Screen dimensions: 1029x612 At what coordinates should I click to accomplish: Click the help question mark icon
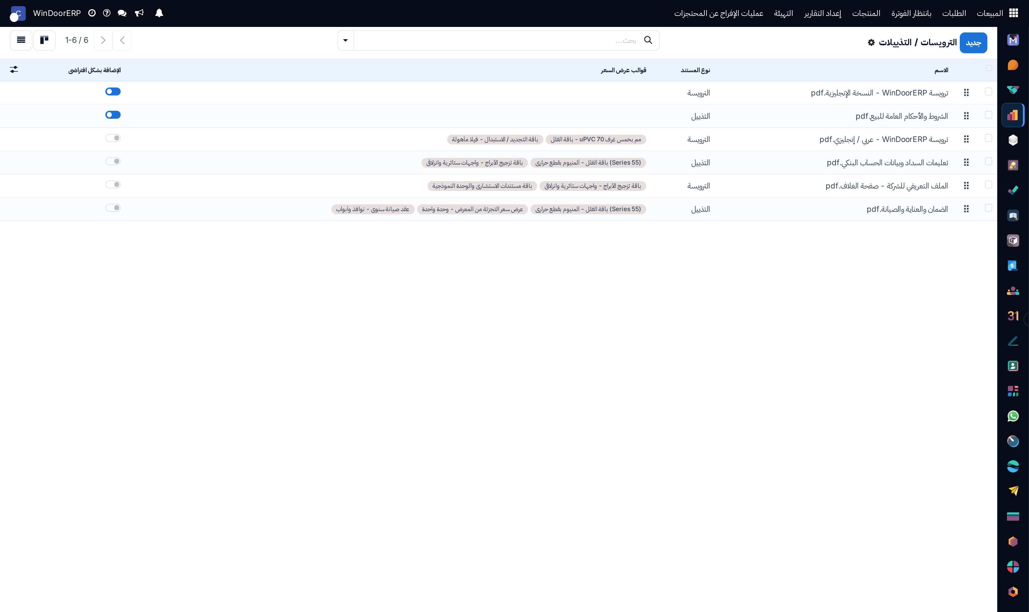coord(107,13)
